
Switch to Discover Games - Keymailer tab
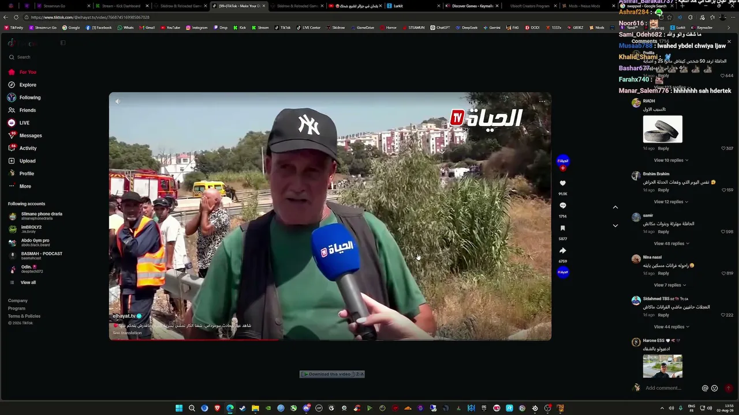[472, 6]
